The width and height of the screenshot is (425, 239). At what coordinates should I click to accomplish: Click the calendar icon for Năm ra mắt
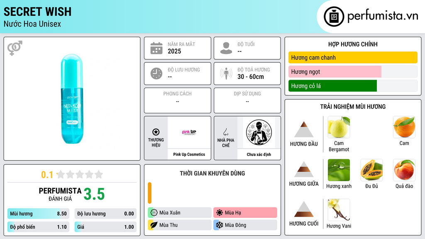(x=156, y=48)
